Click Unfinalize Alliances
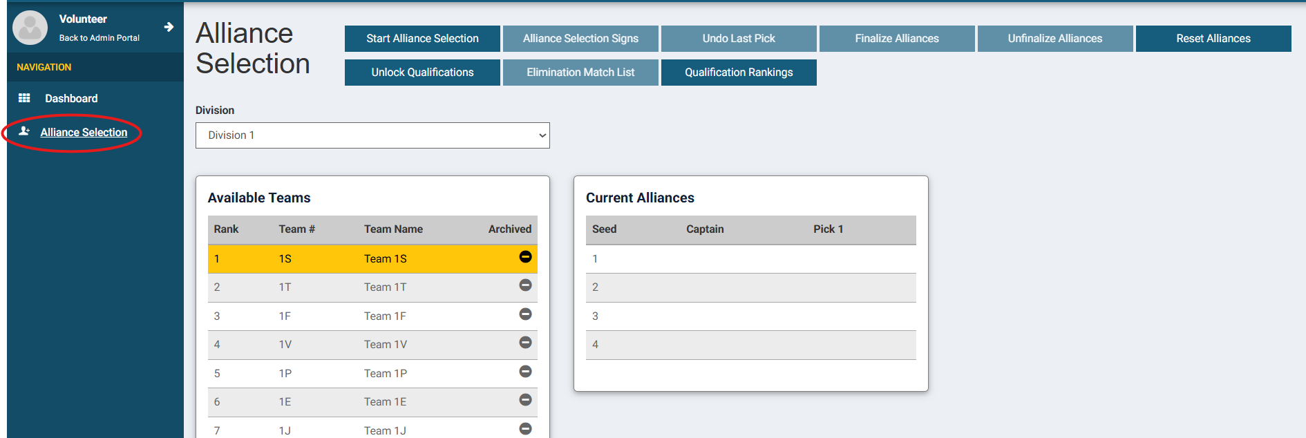 1055,39
